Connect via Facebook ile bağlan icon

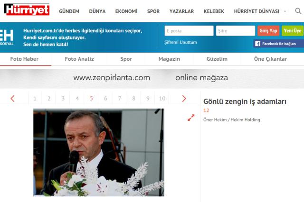tap(279, 44)
